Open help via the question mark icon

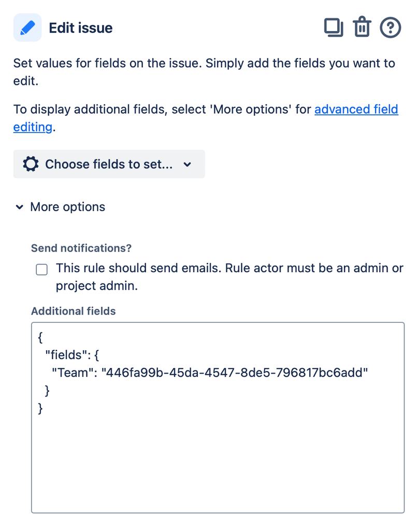point(391,27)
